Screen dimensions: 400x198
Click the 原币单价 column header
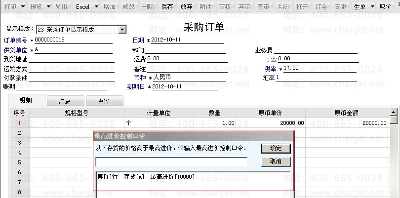pos(271,113)
